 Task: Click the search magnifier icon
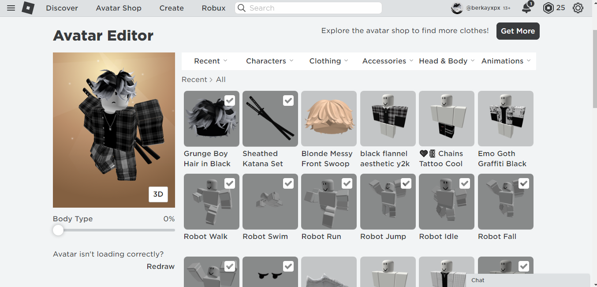(x=242, y=8)
